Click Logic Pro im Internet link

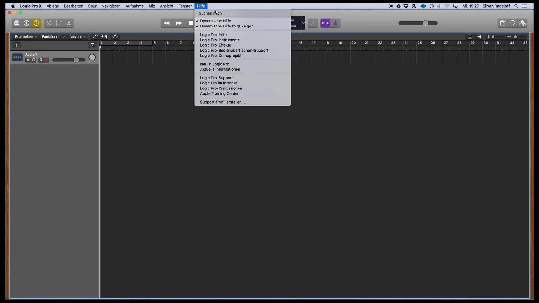[x=218, y=83]
